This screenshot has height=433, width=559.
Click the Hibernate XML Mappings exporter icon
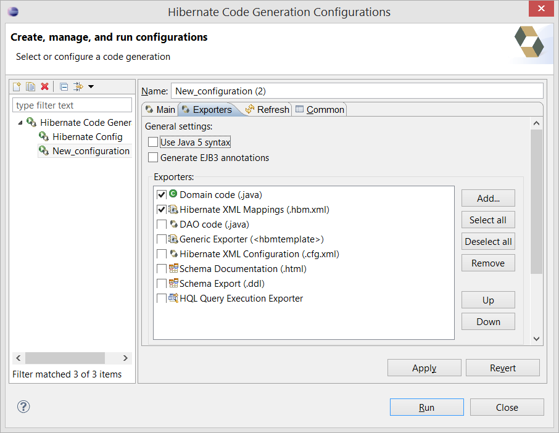(173, 209)
